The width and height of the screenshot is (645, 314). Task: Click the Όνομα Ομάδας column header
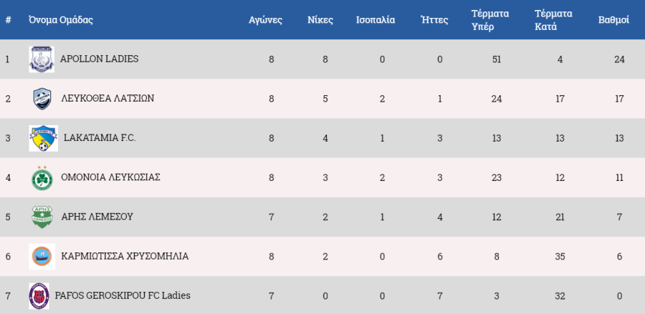61,20
